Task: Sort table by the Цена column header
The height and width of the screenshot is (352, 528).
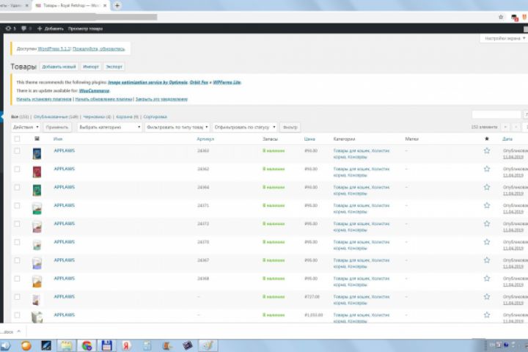Action: tap(309, 139)
